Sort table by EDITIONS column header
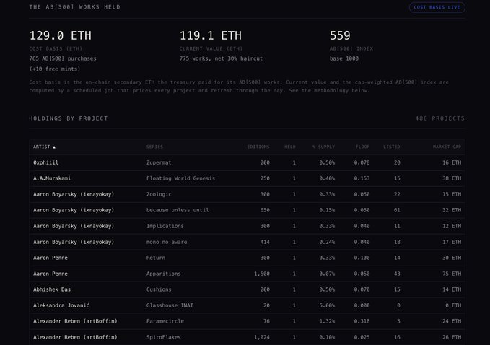This screenshot has height=345, width=490. (258, 147)
